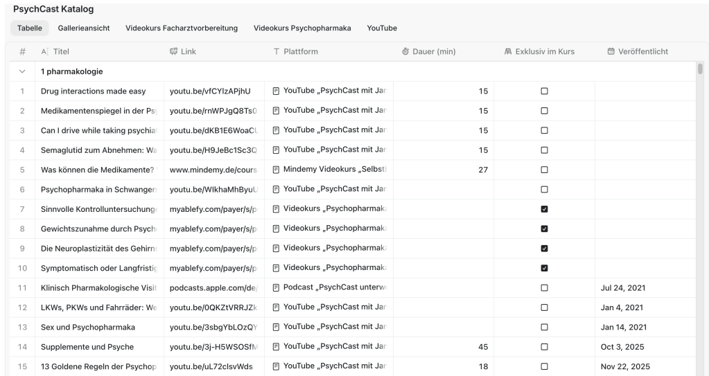
Task: Check Exklusiv box for Drug interactions made easy
Action: pos(544,91)
